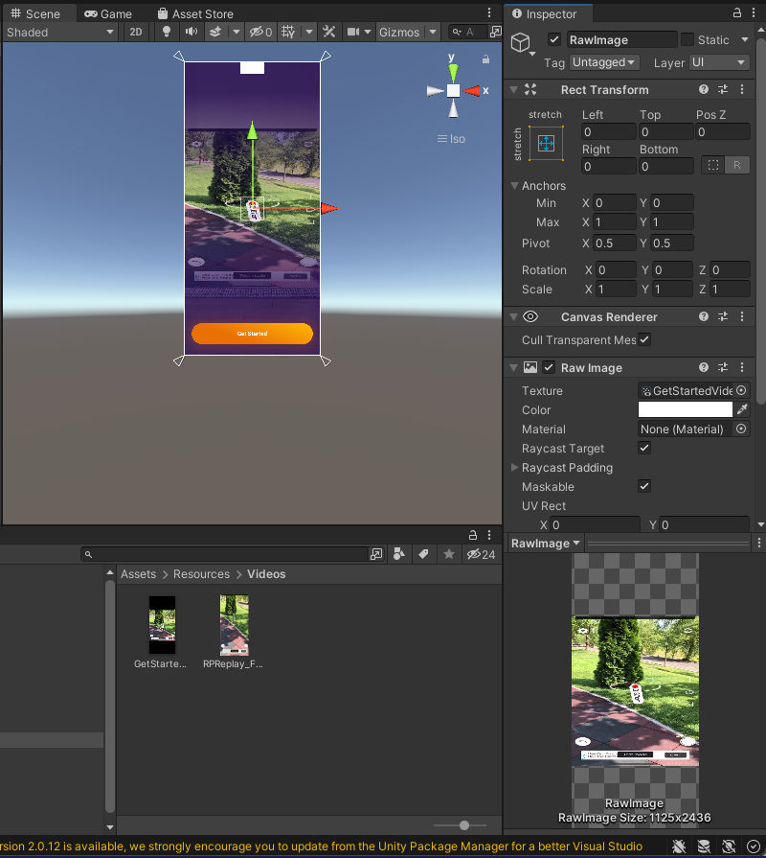Open the Shaded draw mode dropdown
The image size is (766, 858).
(59, 32)
